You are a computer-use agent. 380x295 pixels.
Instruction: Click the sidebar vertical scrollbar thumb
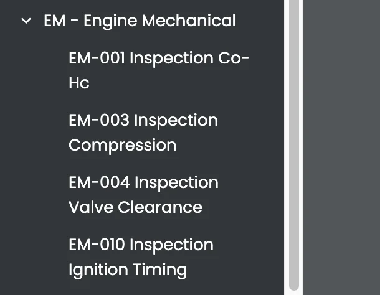click(x=294, y=143)
